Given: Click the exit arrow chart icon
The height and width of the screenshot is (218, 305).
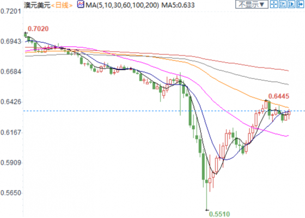Looking at the screenshot, I should tap(300, 4).
